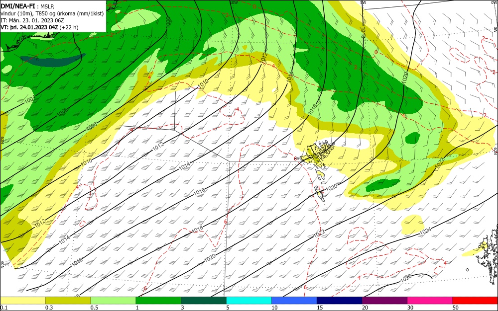Click the "15" legend value

(320, 308)
